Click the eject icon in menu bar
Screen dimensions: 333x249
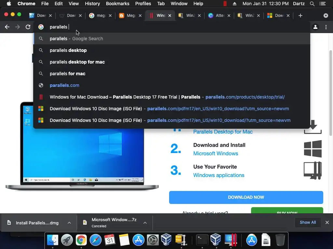234,4
